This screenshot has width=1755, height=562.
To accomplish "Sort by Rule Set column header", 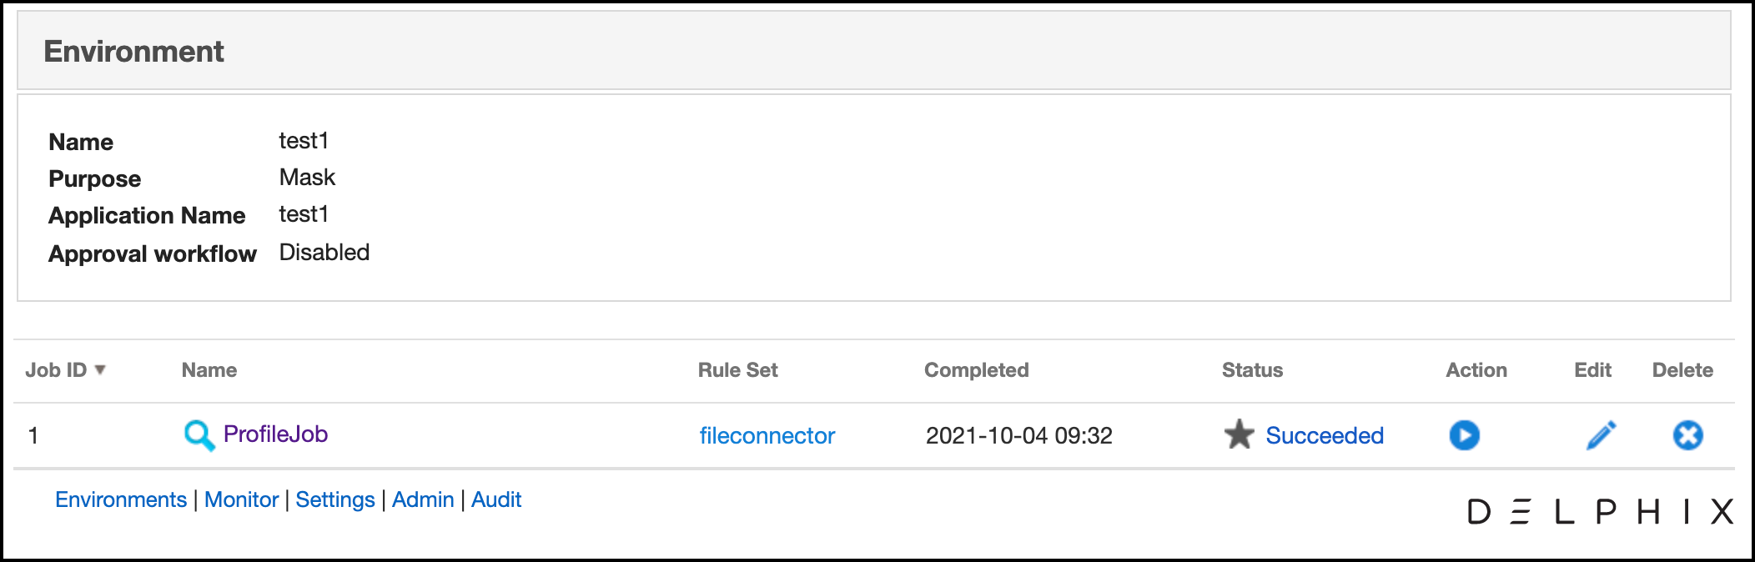I will (x=737, y=370).
